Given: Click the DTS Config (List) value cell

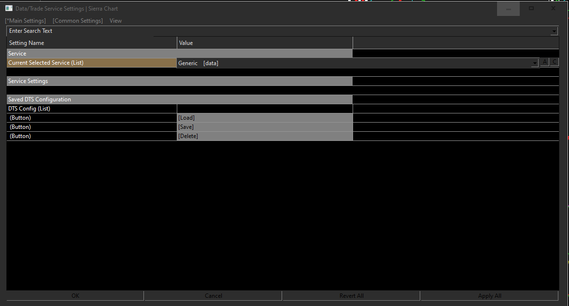Looking at the screenshot, I should pos(265,109).
